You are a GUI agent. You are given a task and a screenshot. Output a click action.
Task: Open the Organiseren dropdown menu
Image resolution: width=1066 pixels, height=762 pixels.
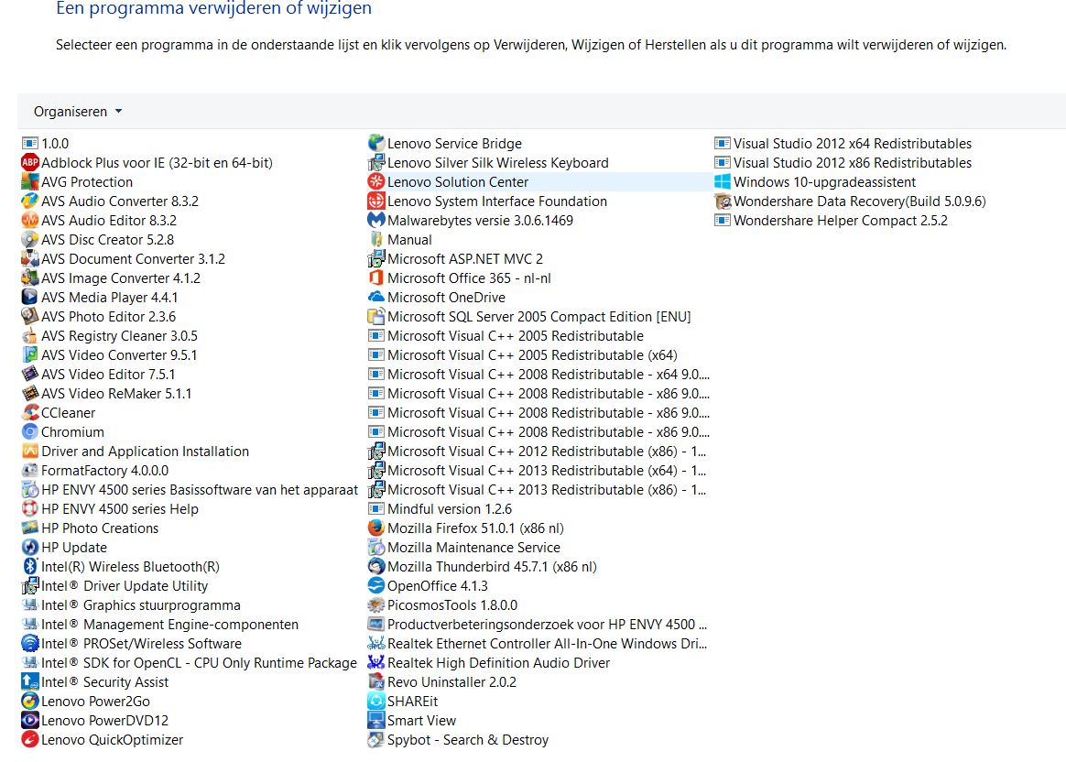point(78,112)
